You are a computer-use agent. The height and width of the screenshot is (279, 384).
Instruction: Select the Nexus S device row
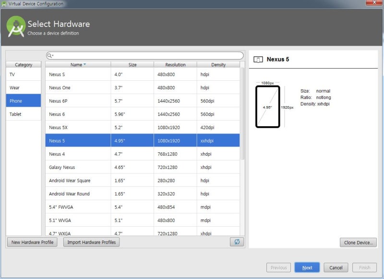[143, 74]
